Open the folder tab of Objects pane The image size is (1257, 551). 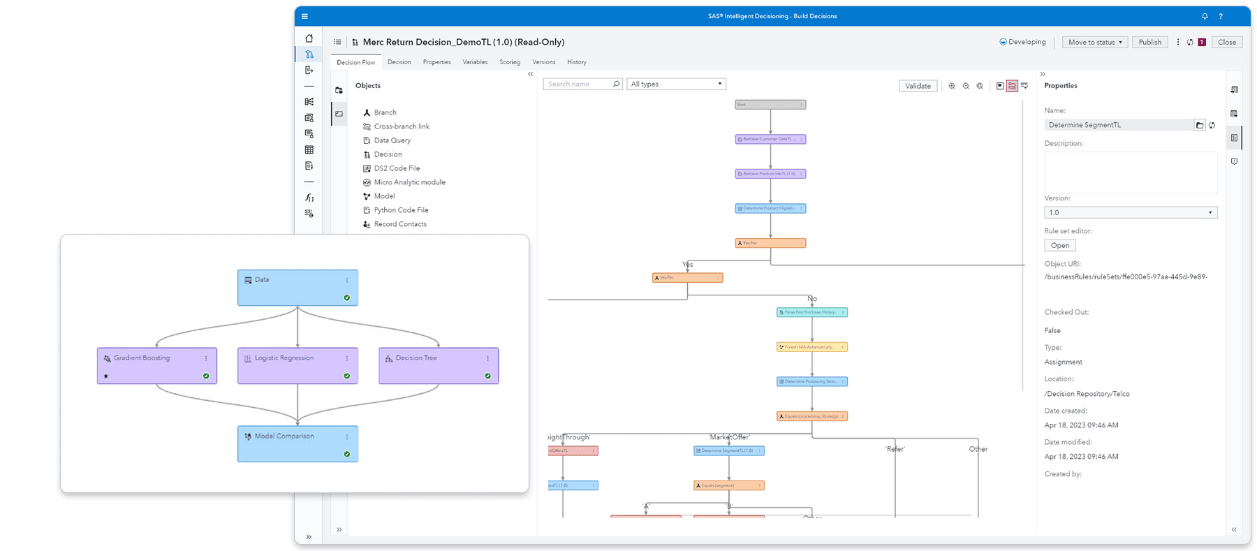[x=339, y=90]
